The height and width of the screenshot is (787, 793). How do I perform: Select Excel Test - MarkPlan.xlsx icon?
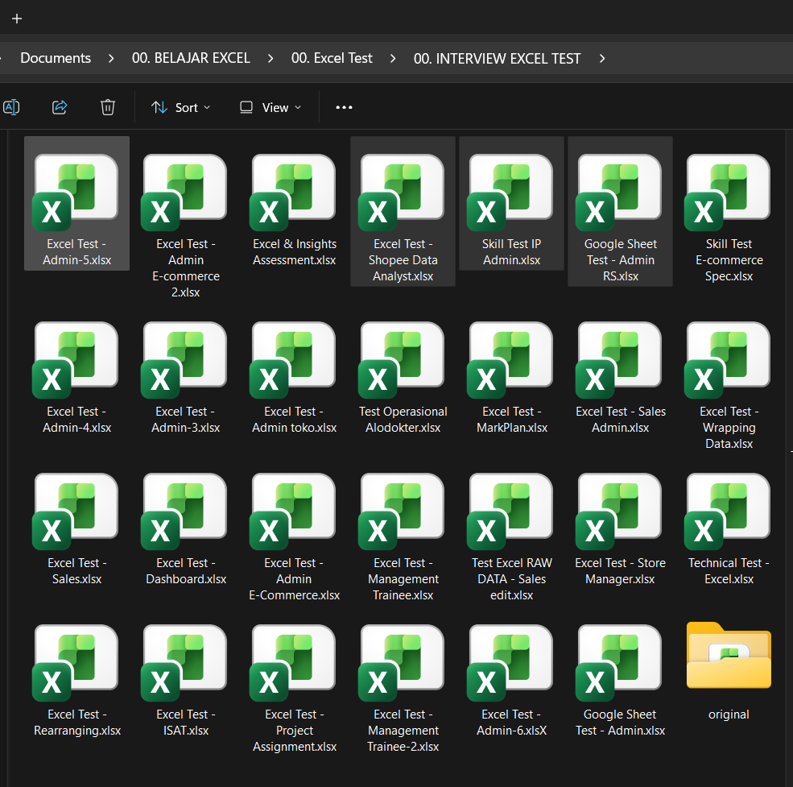click(x=510, y=360)
